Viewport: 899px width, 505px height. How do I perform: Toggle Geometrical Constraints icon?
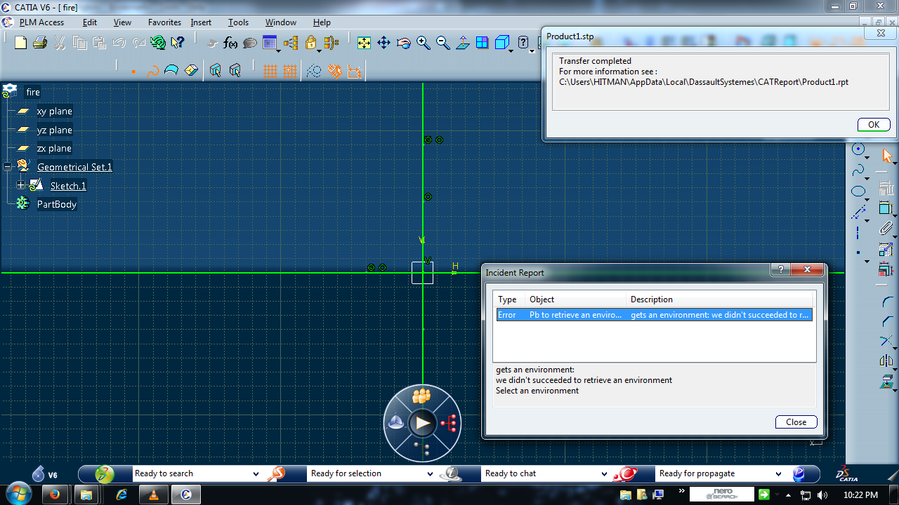coord(334,71)
